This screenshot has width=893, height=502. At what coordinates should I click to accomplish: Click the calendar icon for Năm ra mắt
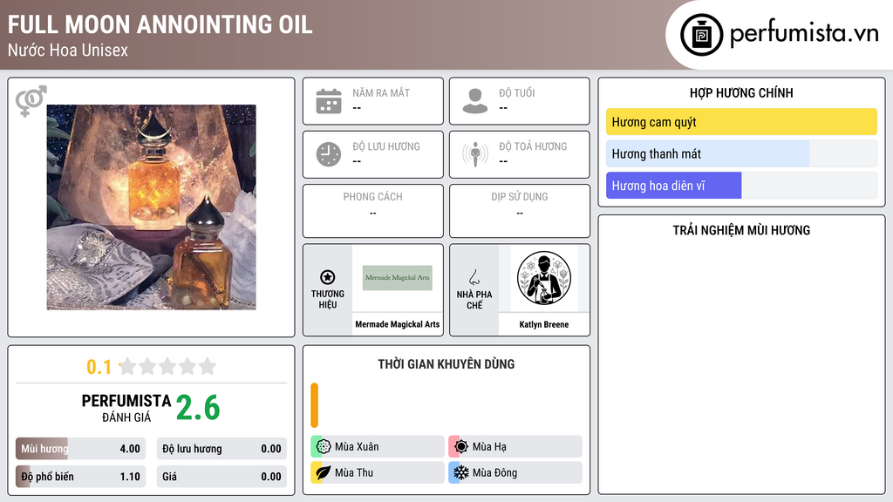(329, 101)
